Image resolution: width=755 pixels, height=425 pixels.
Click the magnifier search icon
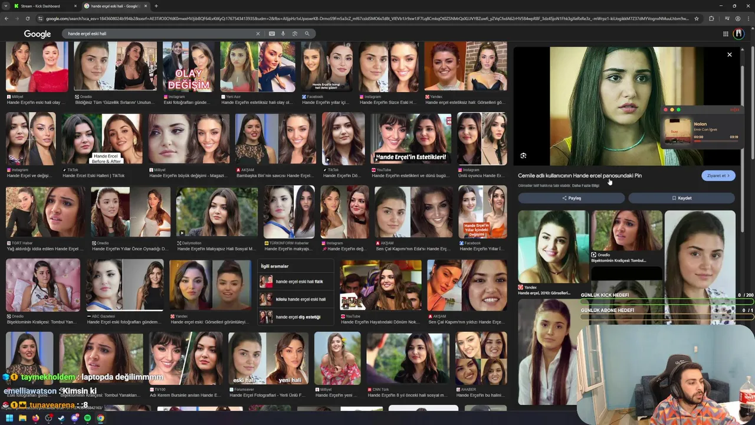click(x=307, y=34)
